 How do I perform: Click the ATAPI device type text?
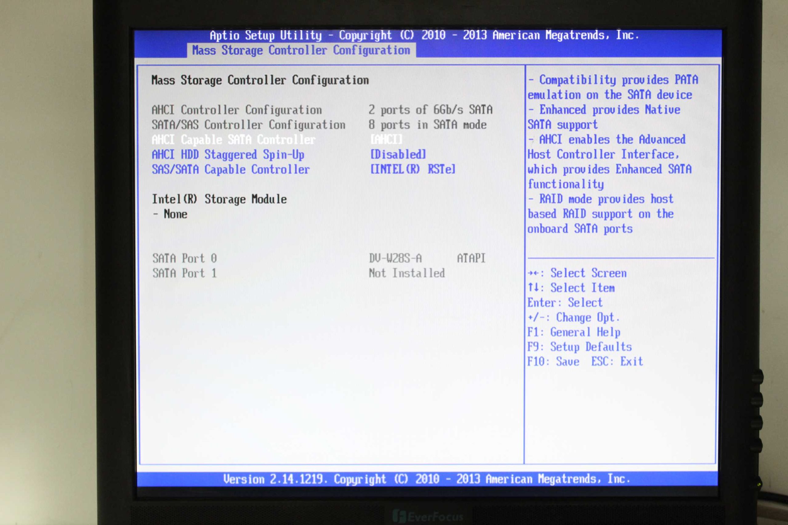tap(471, 258)
